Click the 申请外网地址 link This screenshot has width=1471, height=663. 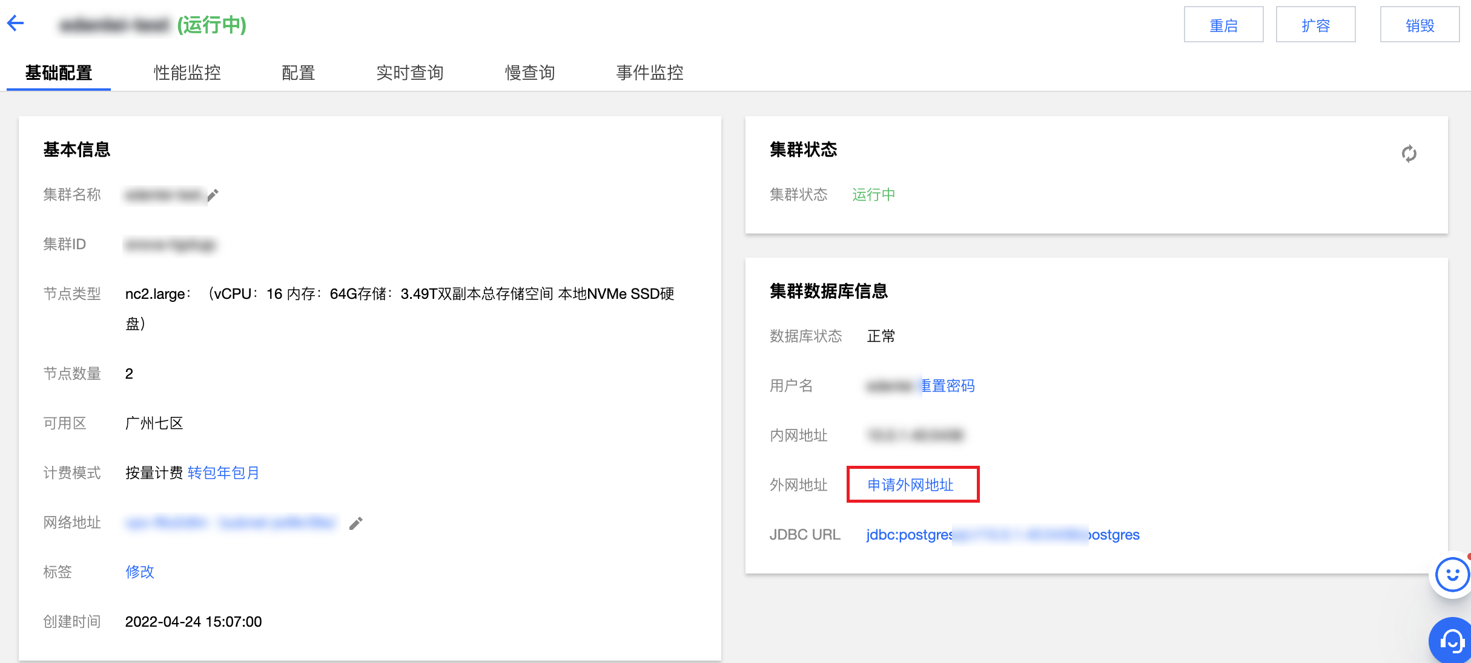[911, 485]
